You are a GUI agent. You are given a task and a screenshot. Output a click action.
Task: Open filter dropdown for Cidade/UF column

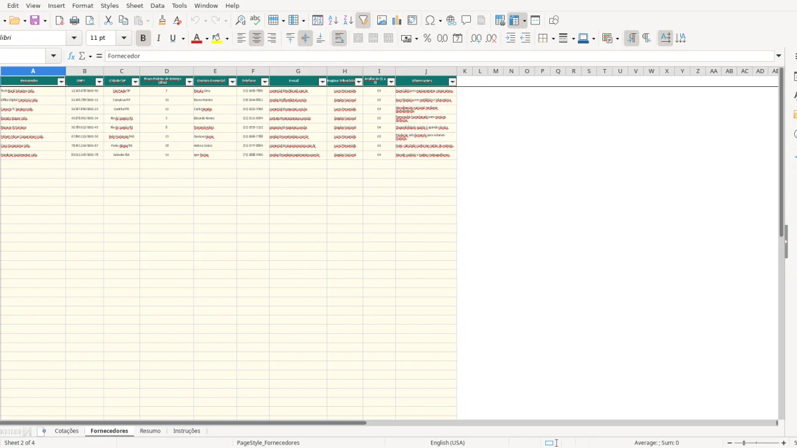coord(135,82)
